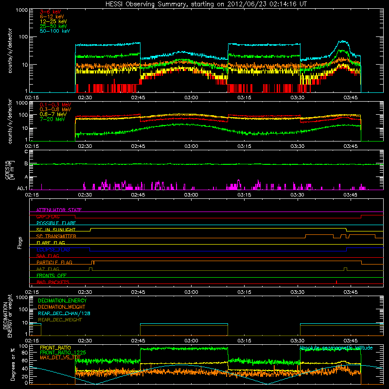Click the FRONT_RATIO_1225 legend label
This screenshot has width=389, height=389.
63,353
